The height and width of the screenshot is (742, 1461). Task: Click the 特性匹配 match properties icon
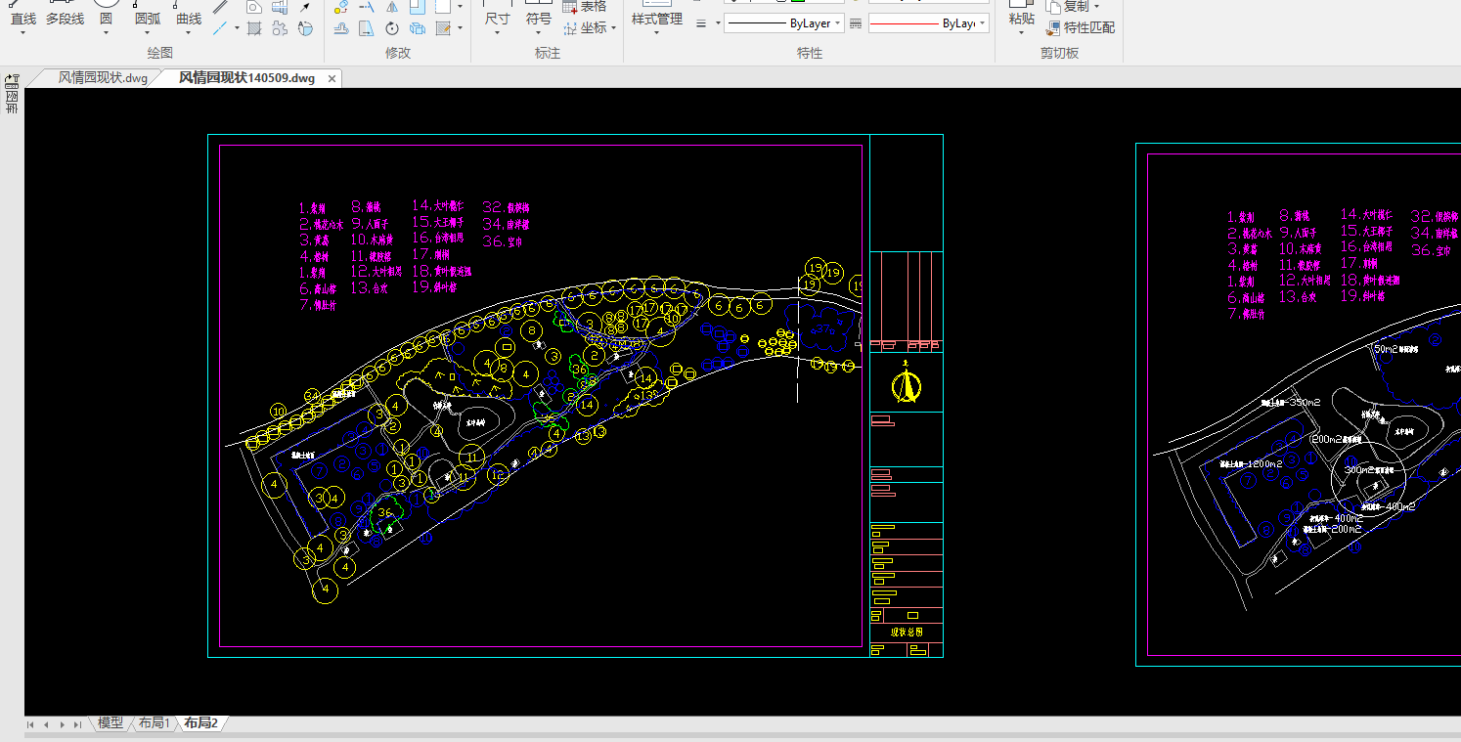1053,28
